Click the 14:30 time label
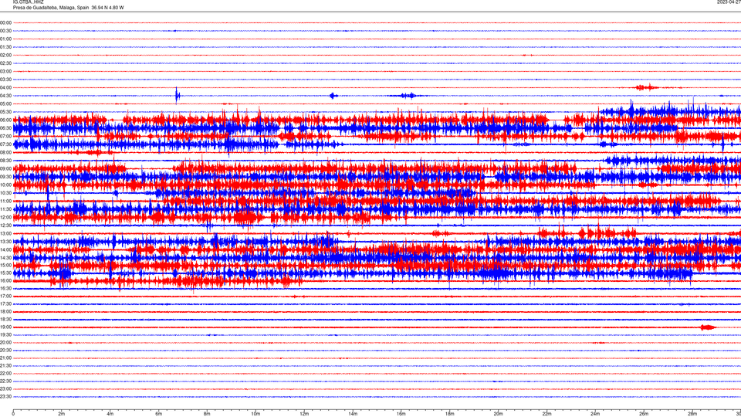This screenshot has height=417, width=741. pos(5,258)
